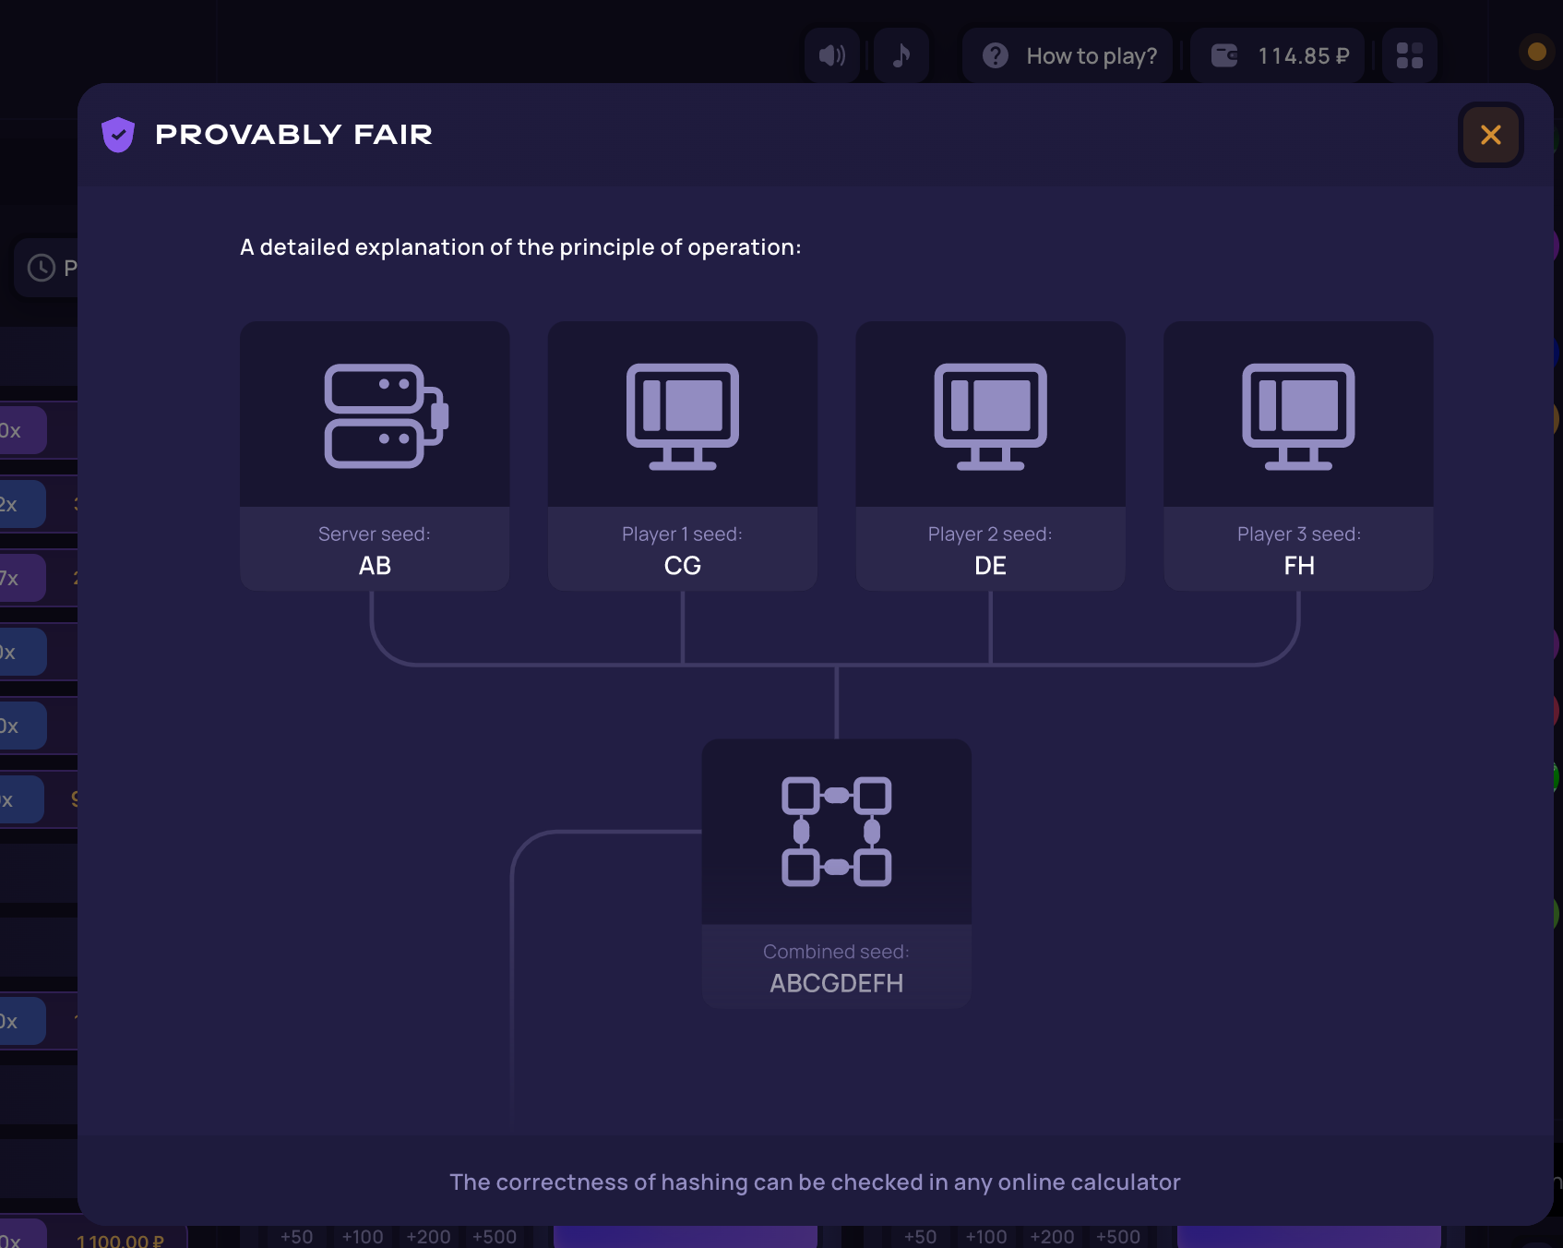Image resolution: width=1563 pixels, height=1248 pixels.
Task: Toggle background music with note icon
Action: (901, 55)
